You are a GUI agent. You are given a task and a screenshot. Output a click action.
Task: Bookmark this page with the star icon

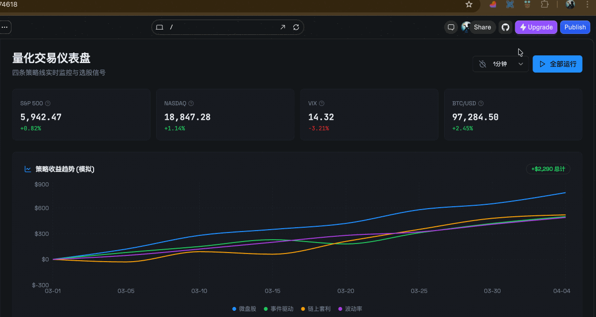tap(469, 4)
